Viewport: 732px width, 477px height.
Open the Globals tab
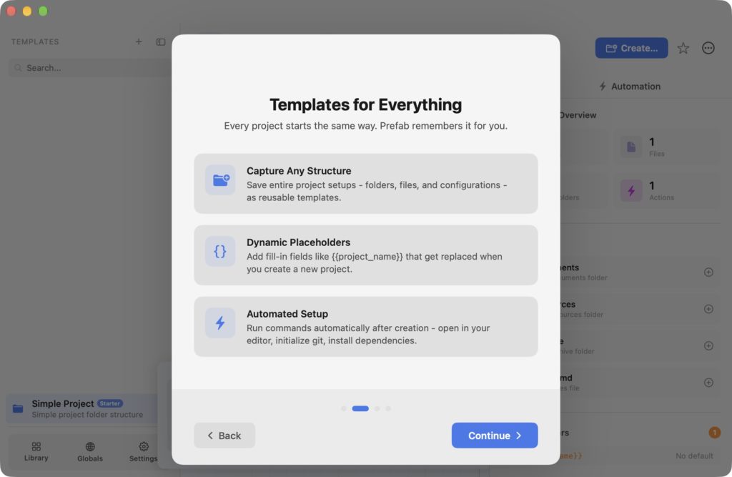(x=89, y=452)
